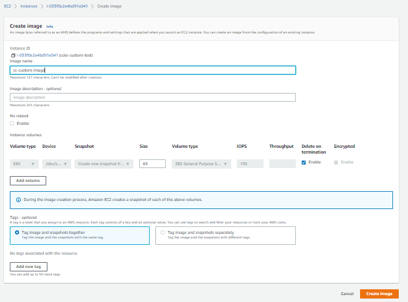Click the orange Create image button

click(379, 294)
